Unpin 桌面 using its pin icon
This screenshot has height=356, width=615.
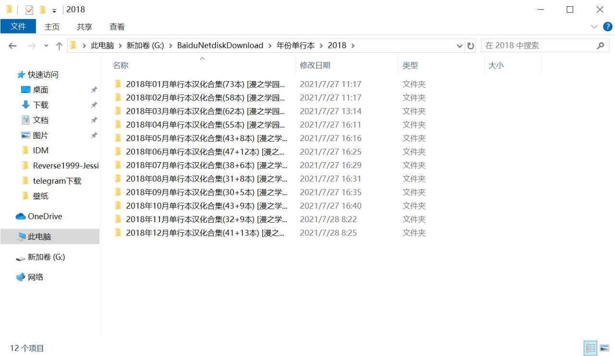(94, 90)
